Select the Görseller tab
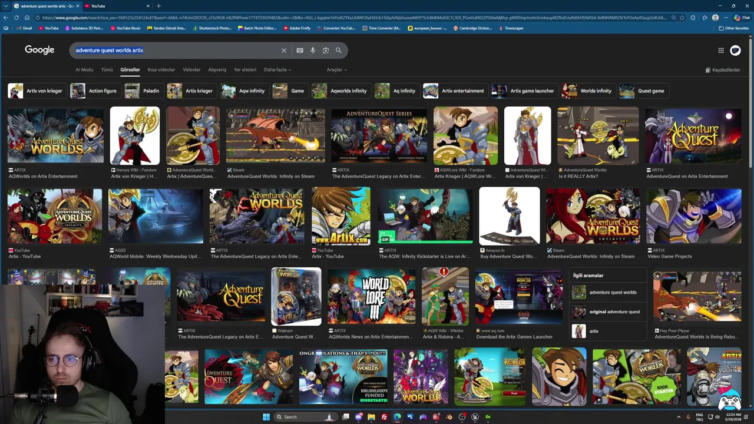The width and height of the screenshot is (754, 424). (x=130, y=69)
